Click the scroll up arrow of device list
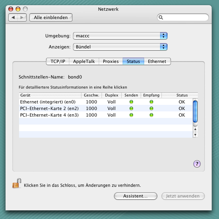The height and width of the screenshot is (219, 219). tap(195, 129)
